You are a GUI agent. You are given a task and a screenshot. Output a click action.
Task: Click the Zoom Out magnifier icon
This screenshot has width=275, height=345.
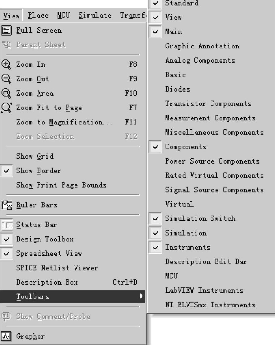tap(6, 79)
